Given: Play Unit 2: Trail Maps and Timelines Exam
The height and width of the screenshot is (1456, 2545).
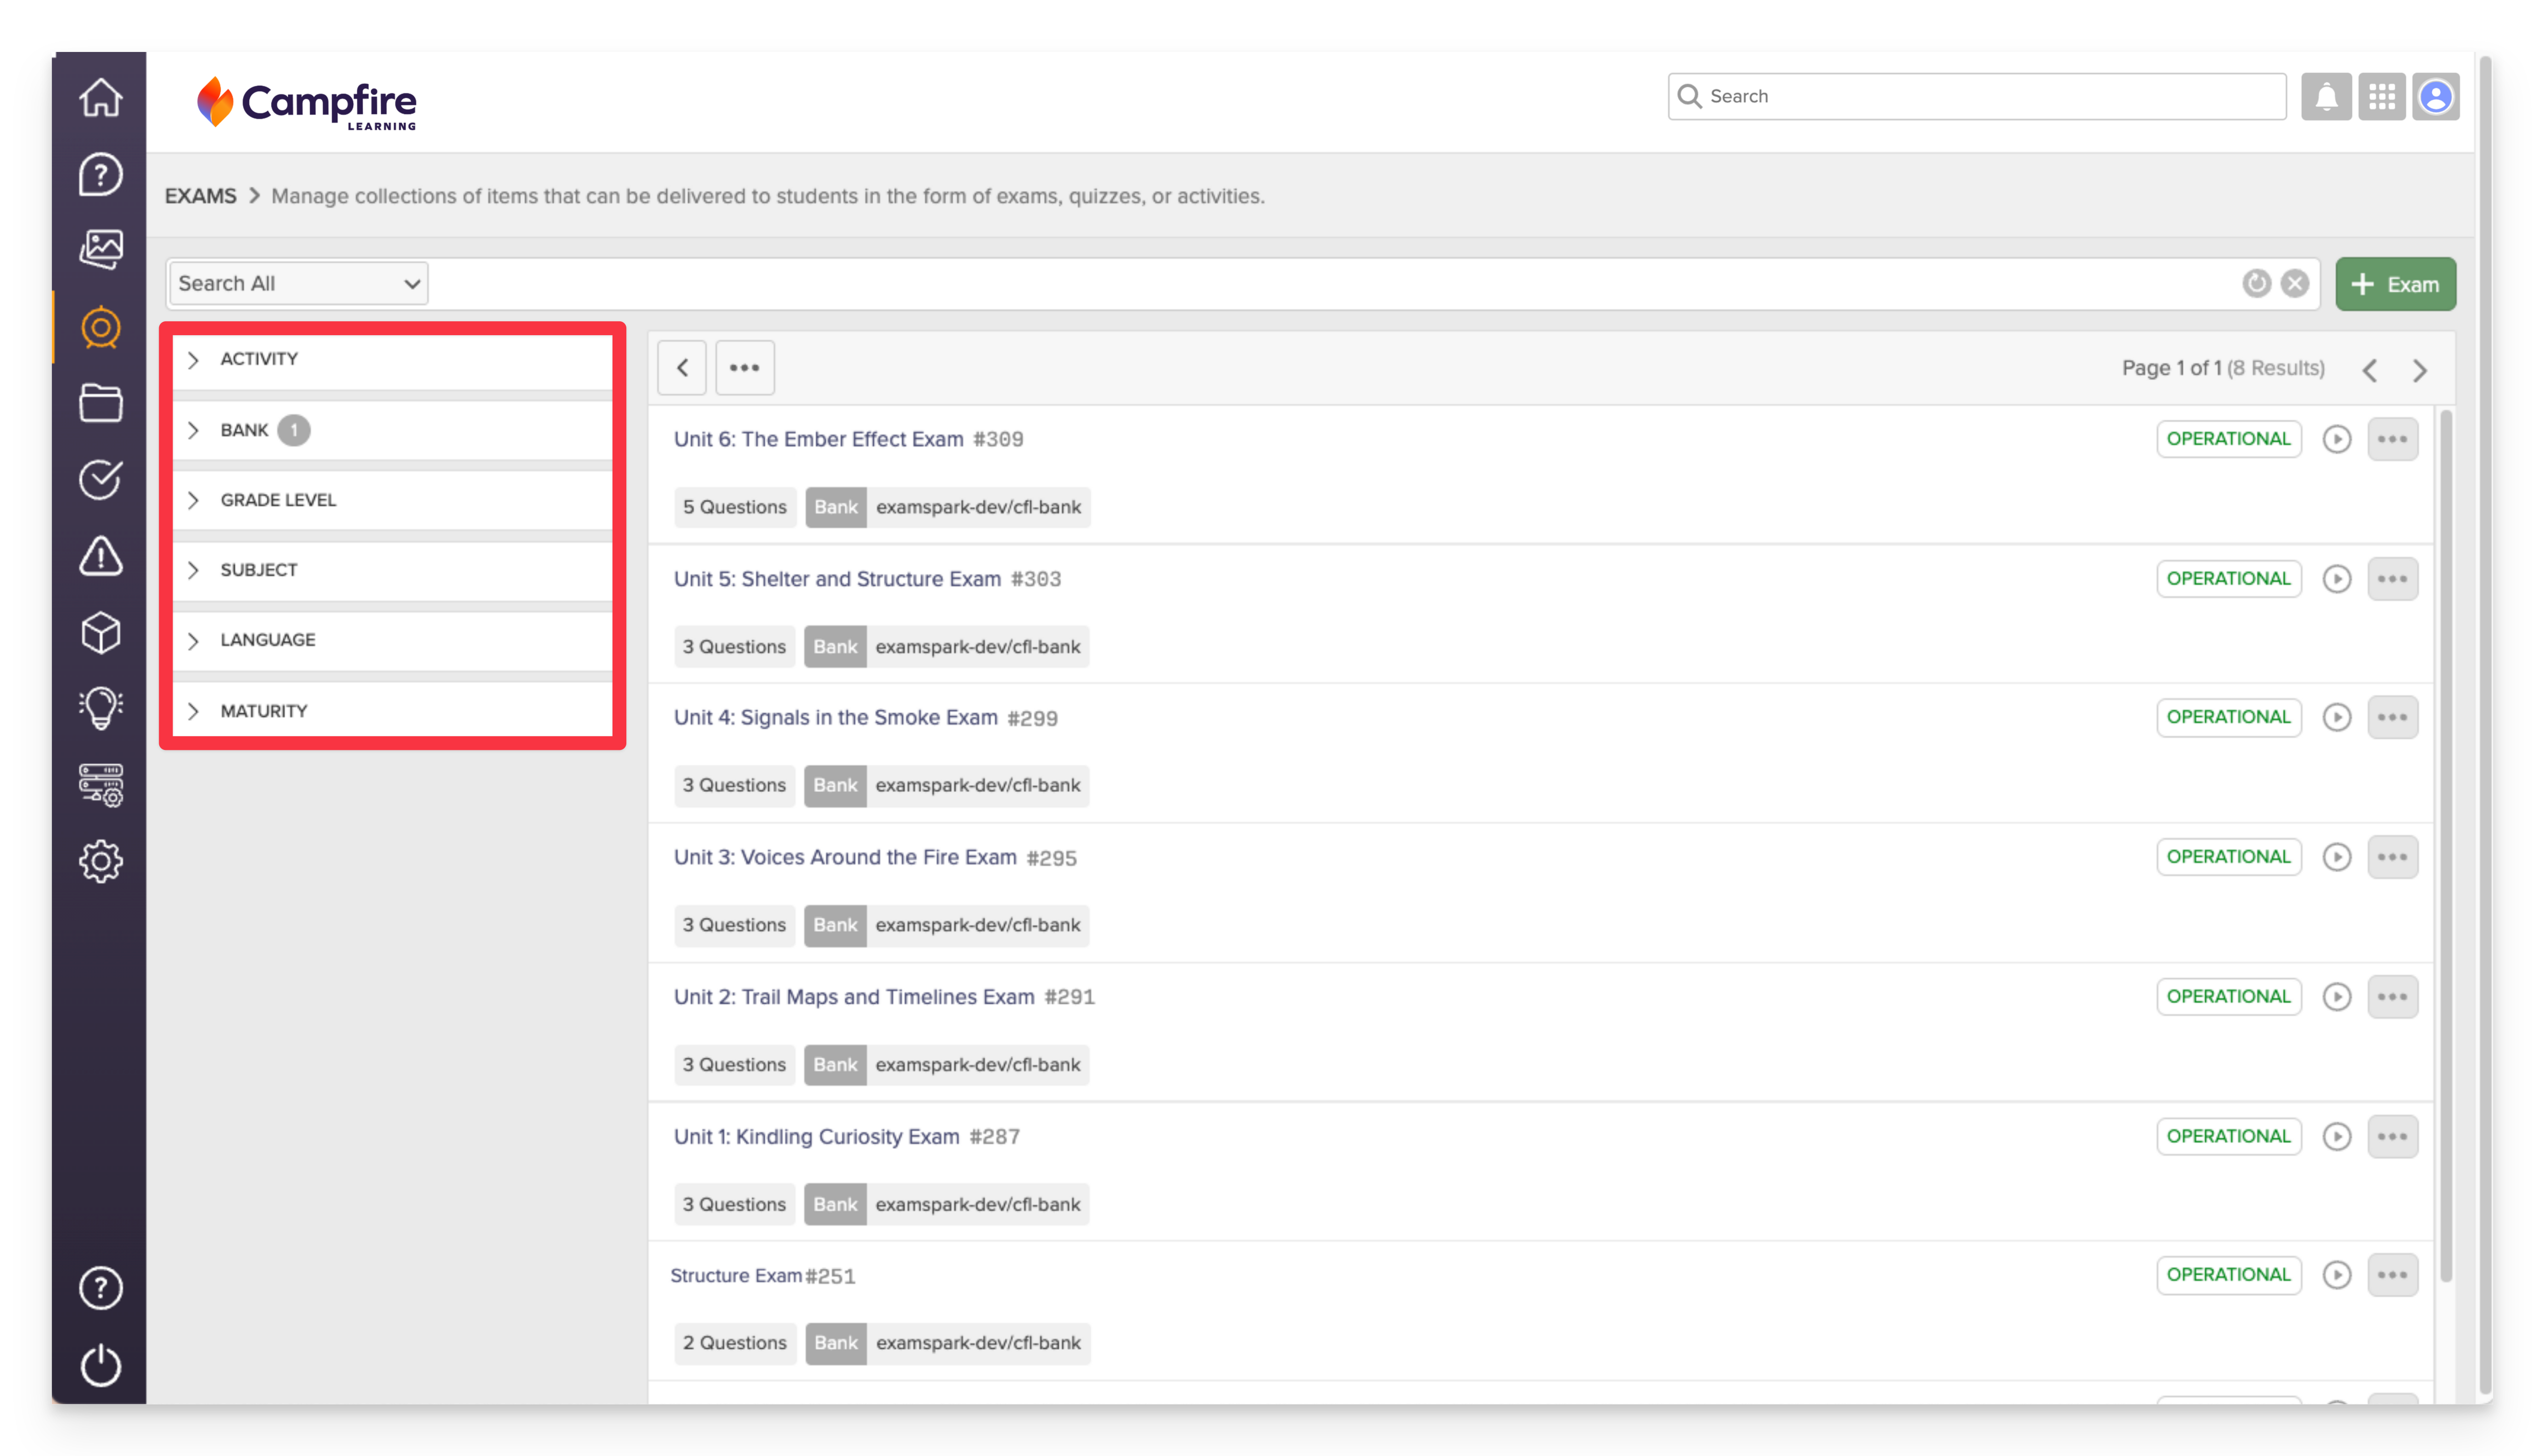Looking at the screenshot, I should click(2337, 997).
